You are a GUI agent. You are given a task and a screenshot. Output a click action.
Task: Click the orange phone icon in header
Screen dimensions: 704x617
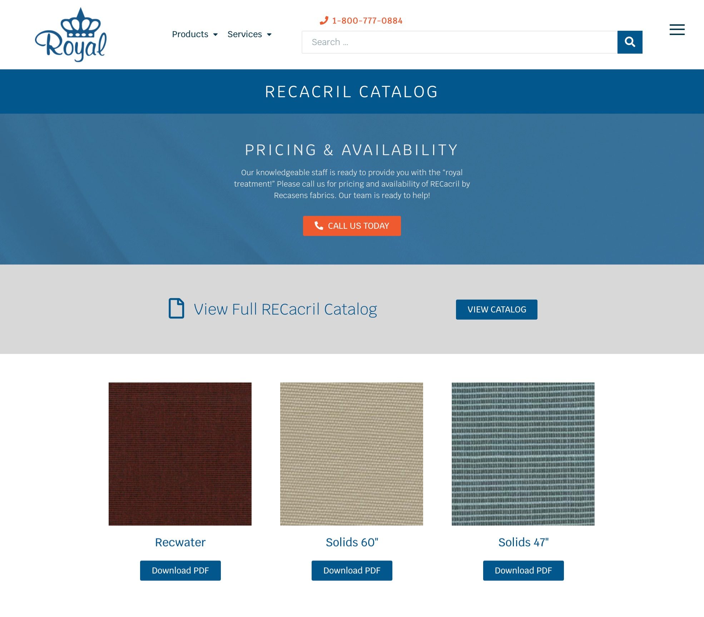[324, 21]
